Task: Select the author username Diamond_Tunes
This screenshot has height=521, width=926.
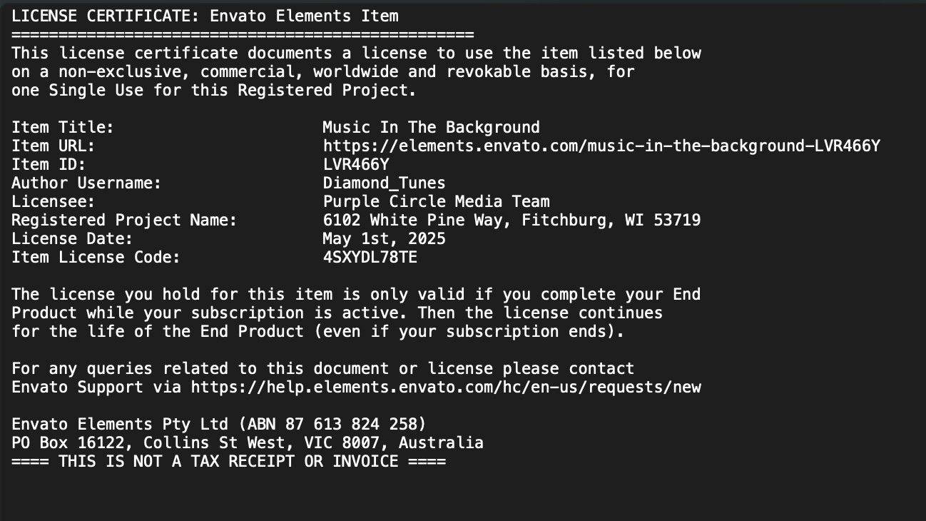Action: 384,183
